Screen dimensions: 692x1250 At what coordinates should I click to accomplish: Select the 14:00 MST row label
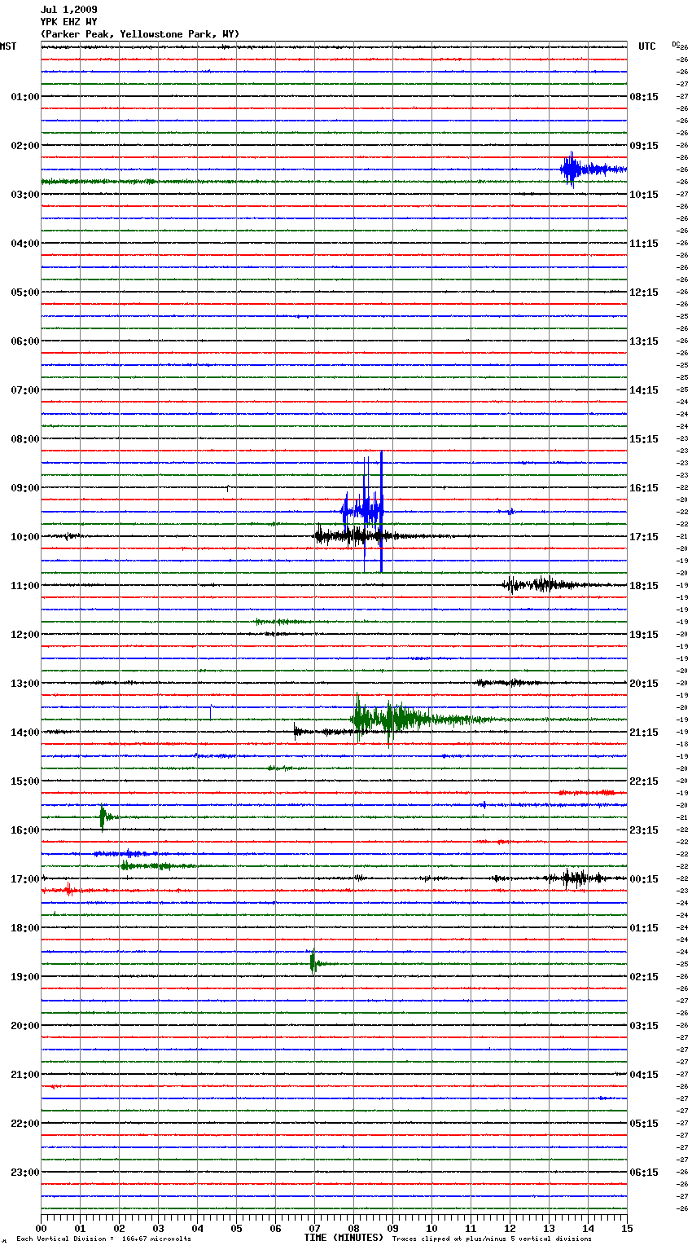tap(25, 733)
